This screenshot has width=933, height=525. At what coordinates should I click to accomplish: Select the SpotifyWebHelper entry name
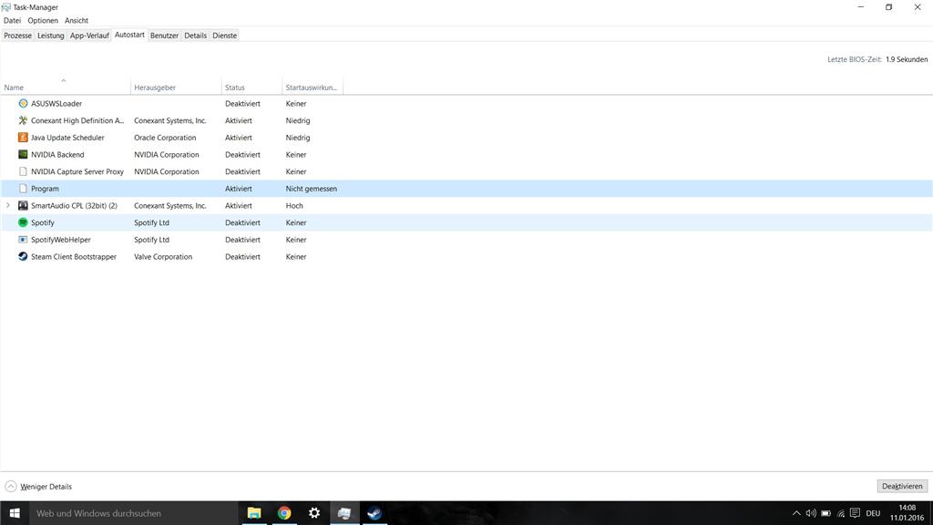click(x=61, y=240)
